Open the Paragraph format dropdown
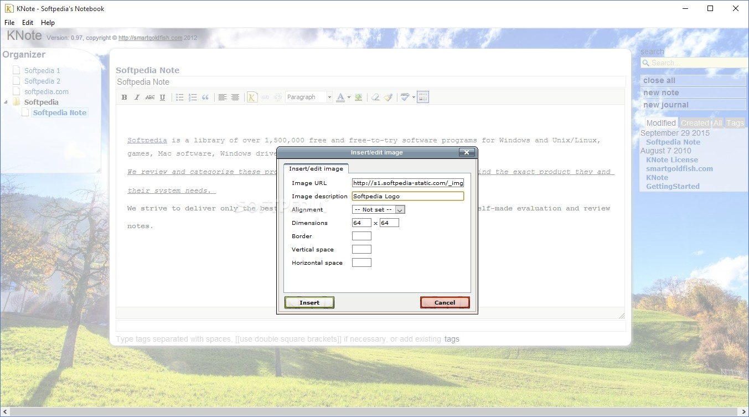Image resolution: width=749 pixels, height=417 pixels. pos(309,97)
